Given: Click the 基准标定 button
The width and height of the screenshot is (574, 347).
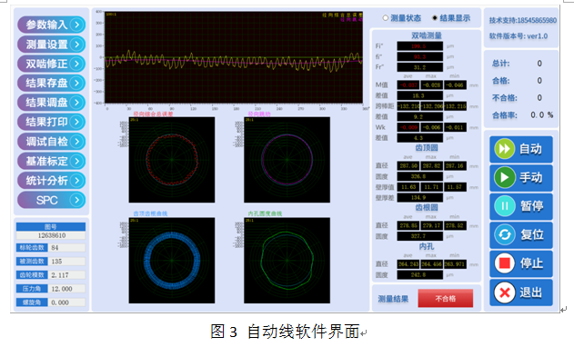Looking at the screenshot, I should [52, 161].
